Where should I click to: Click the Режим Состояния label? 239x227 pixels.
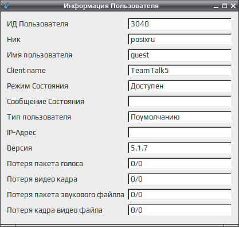tap(37, 86)
